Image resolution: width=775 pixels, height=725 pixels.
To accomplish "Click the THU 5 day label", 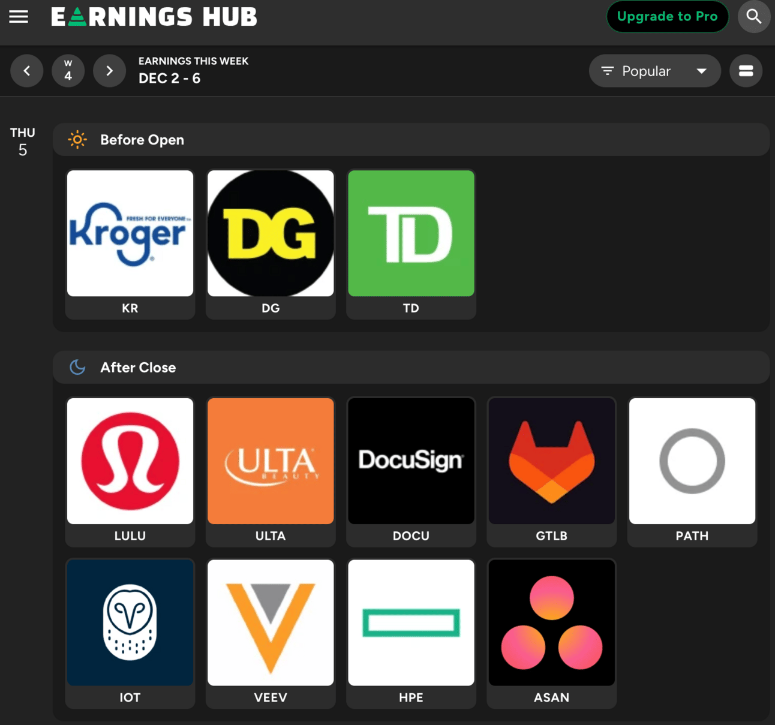I will 23,142.
